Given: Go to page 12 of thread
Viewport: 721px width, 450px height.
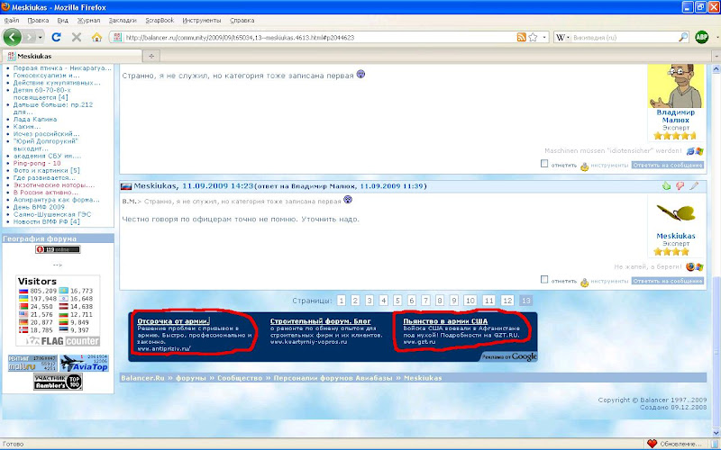Looking at the screenshot, I should point(507,301).
